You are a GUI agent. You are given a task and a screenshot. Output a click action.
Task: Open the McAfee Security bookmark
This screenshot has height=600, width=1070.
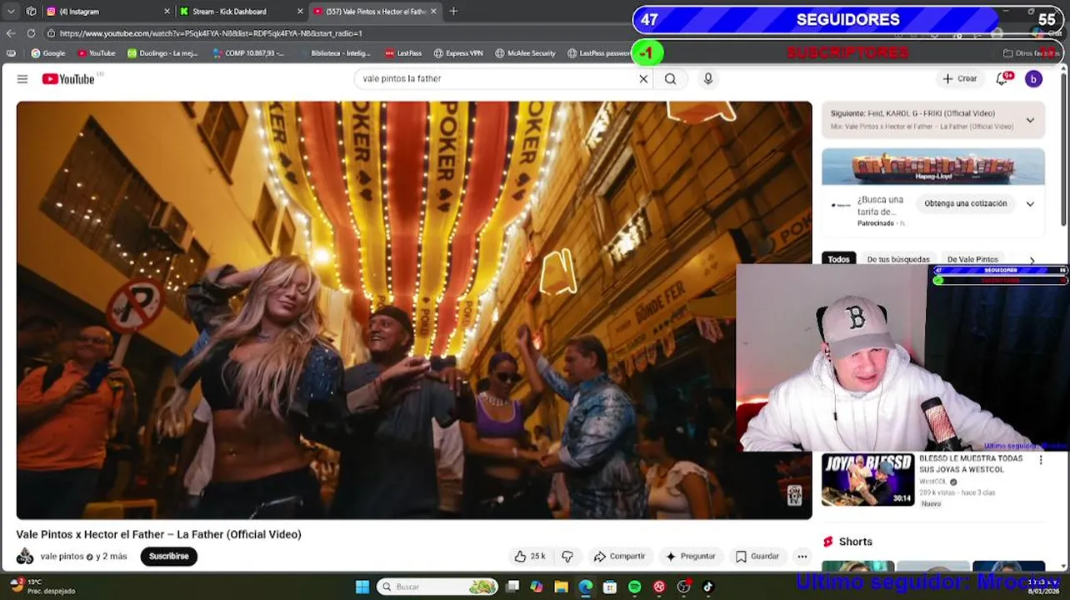point(525,53)
